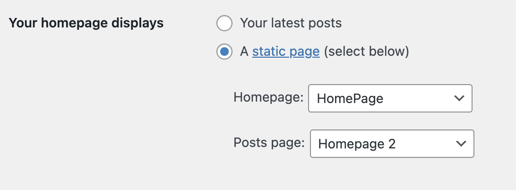
Task: Click the 'Your latest posts' label text
Action: click(291, 23)
